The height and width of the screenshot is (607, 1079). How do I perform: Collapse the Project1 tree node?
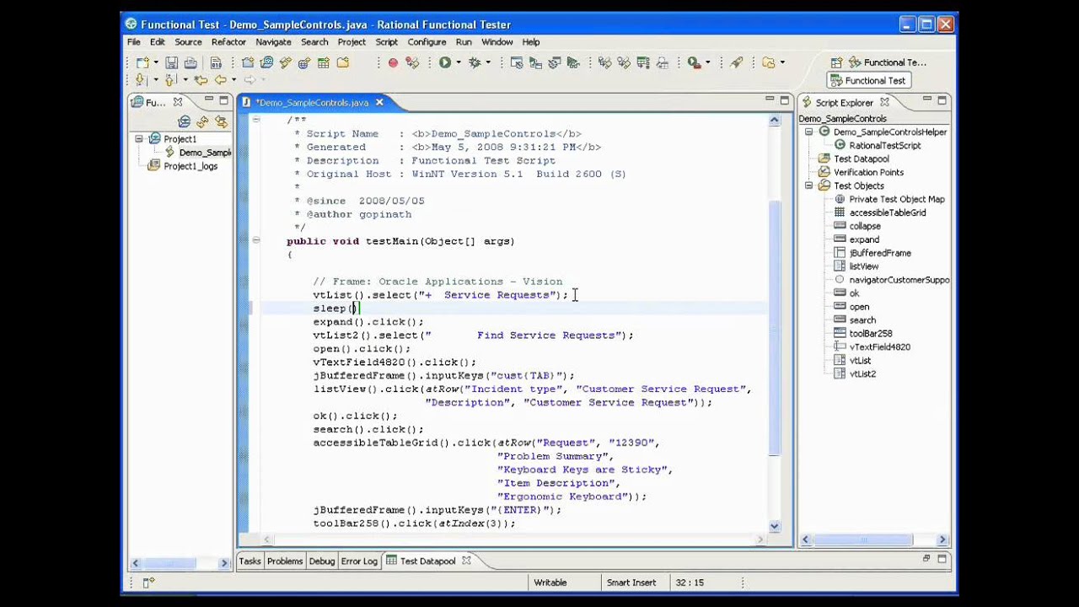tap(139, 139)
